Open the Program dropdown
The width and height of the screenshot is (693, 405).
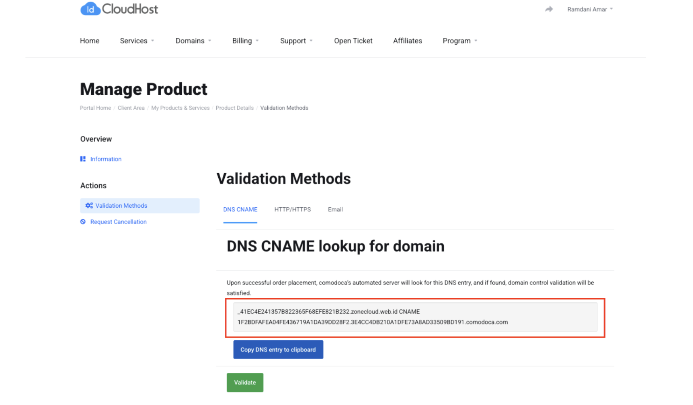click(x=460, y=41)
